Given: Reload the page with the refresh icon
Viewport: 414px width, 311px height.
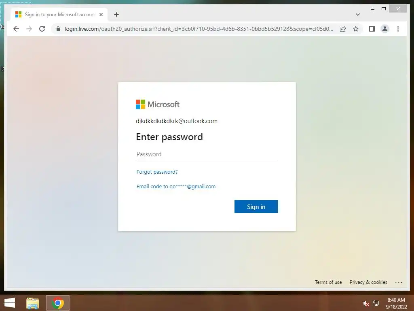Looking at the screenshot, I should (42, 29).
